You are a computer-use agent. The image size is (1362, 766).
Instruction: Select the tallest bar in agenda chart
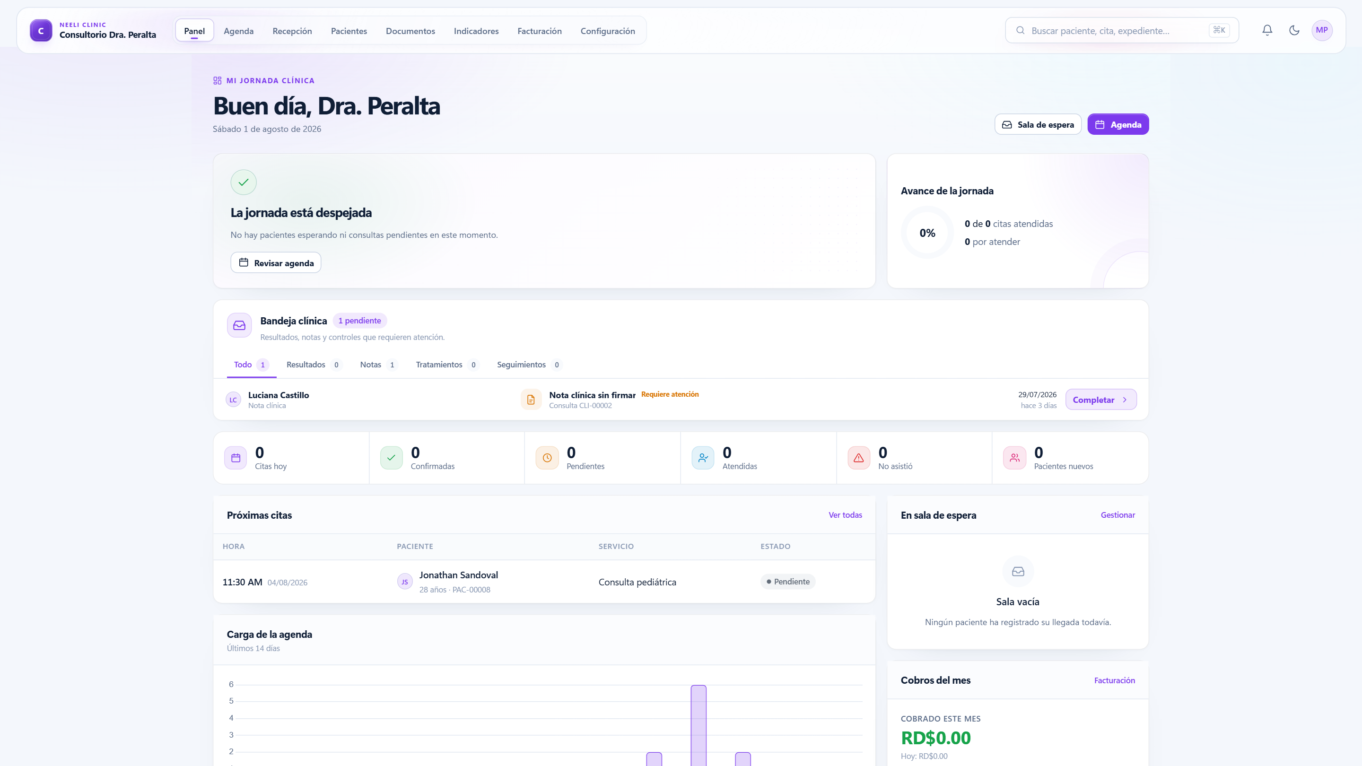point(698,725)
